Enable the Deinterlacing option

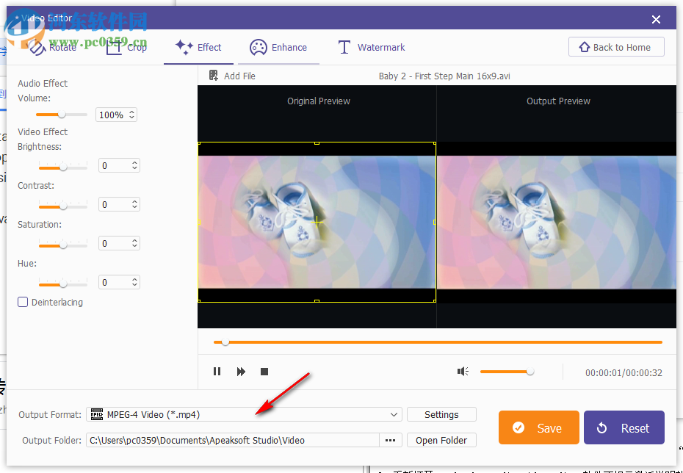click(x=23, y=302)
